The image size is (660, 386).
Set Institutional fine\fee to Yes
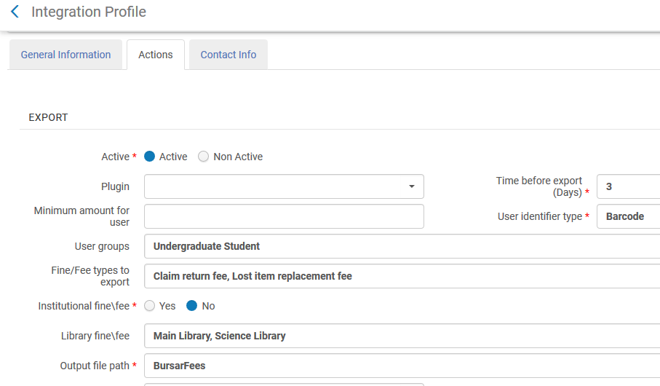point(150,306)
